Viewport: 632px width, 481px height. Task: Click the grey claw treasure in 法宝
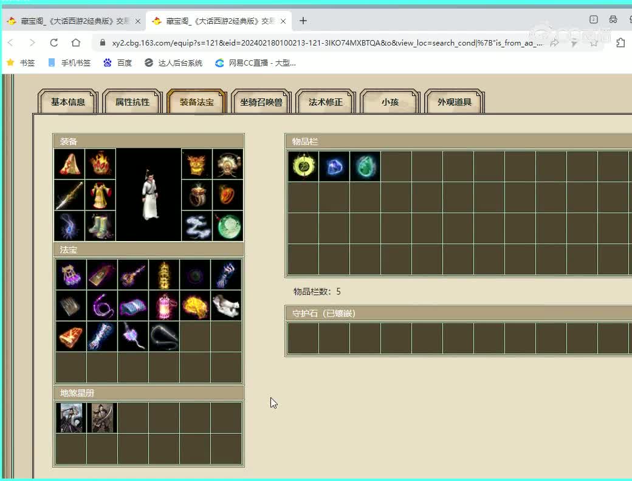(71, 305)
